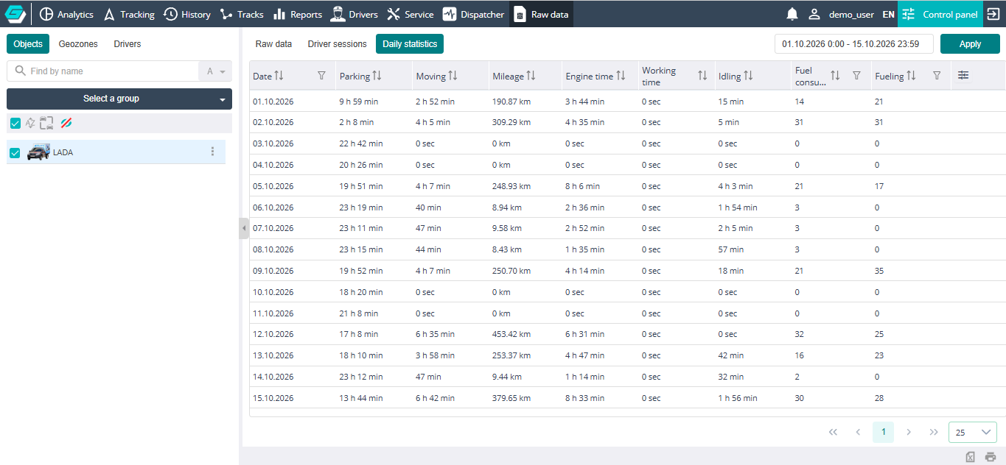The image size is (1006, 465).
Task: Open the Tracks section
Action: pyautogui.click(x=242, y=14)
